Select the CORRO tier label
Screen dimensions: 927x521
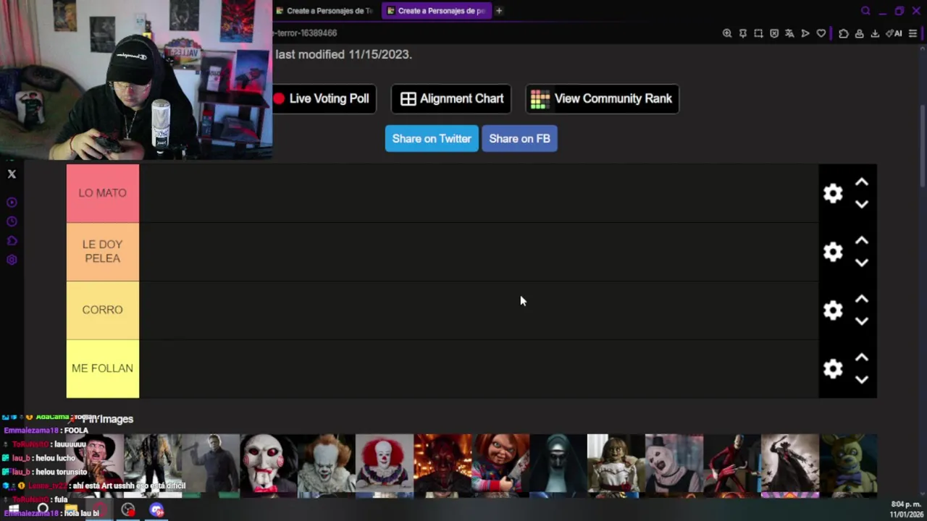[103, 310]
